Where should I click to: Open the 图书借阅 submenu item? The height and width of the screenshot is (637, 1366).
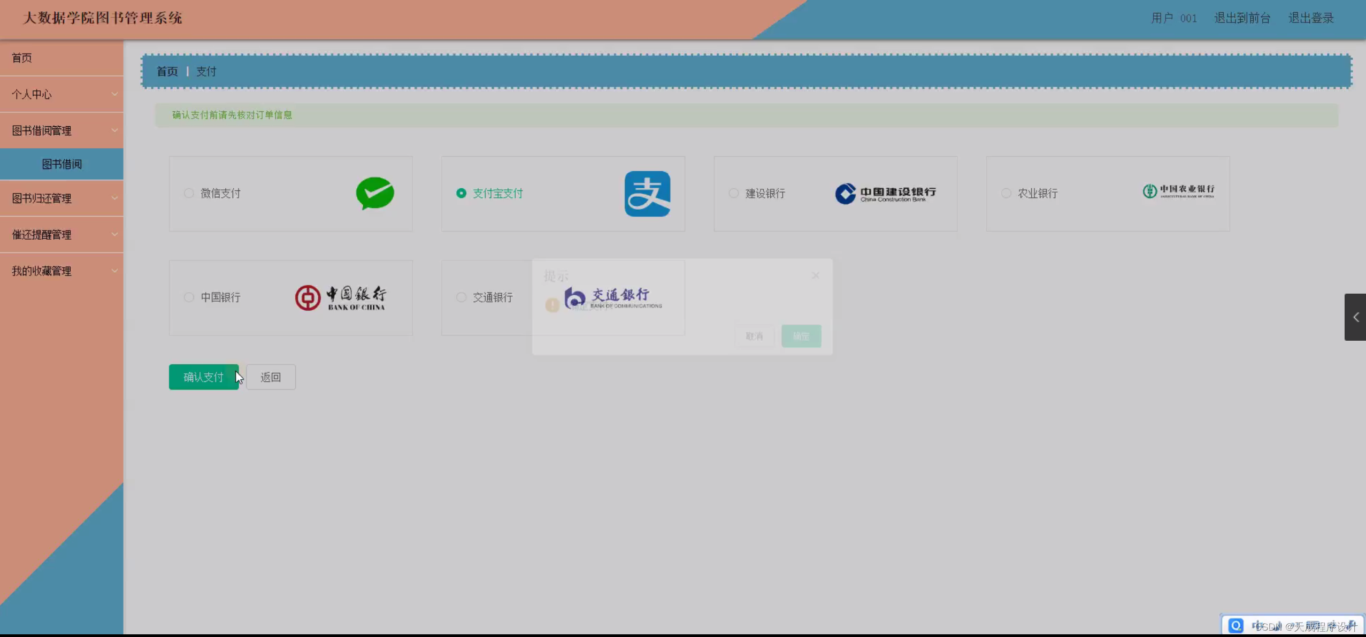62,164
